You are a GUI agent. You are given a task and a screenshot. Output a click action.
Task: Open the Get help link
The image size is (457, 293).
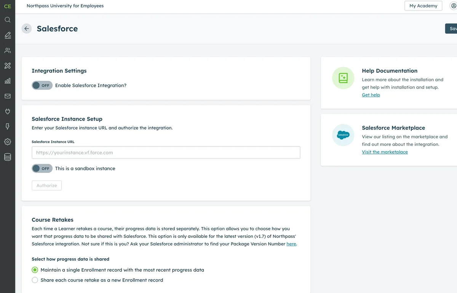pos(371,95)
